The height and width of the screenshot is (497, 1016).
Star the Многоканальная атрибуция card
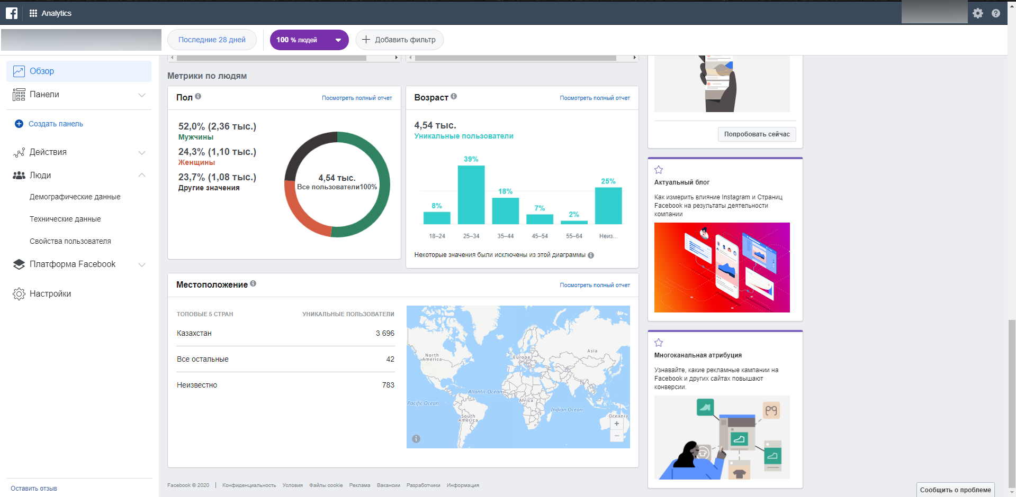pos(659,343)
